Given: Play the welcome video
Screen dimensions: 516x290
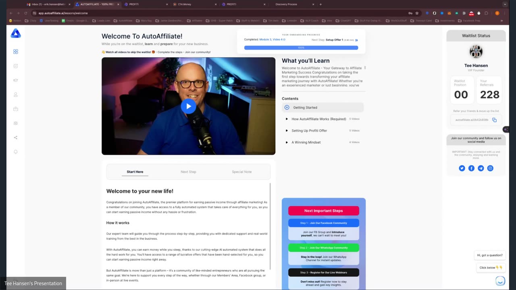Looking at the screenshot, I should pyautogui.click(x=188, y=106).
